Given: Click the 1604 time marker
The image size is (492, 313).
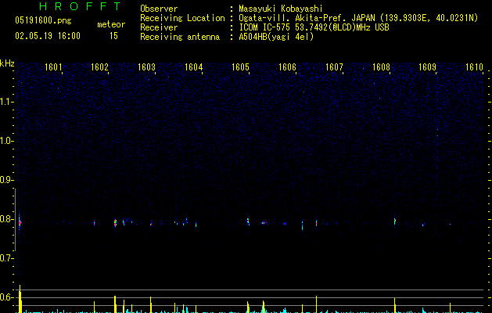Looking at the screenshot, I should coord(194,67).
